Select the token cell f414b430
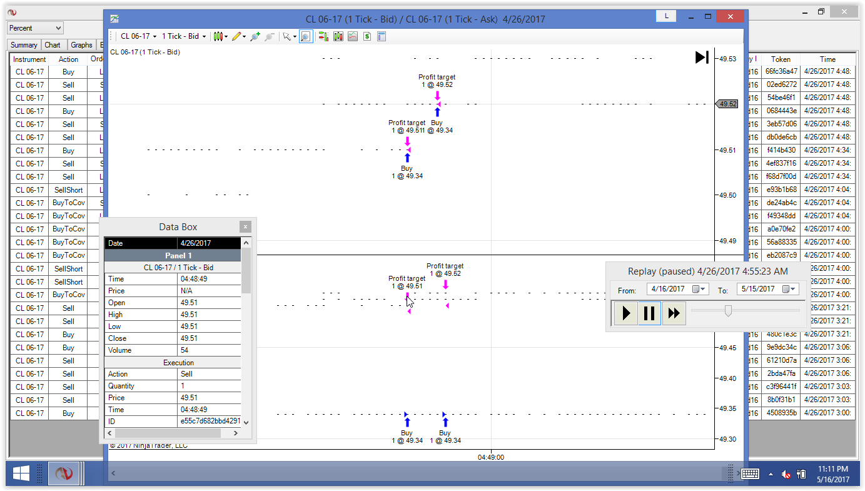The width and height of the screenshot is (865, 491). tap(781, 150)
